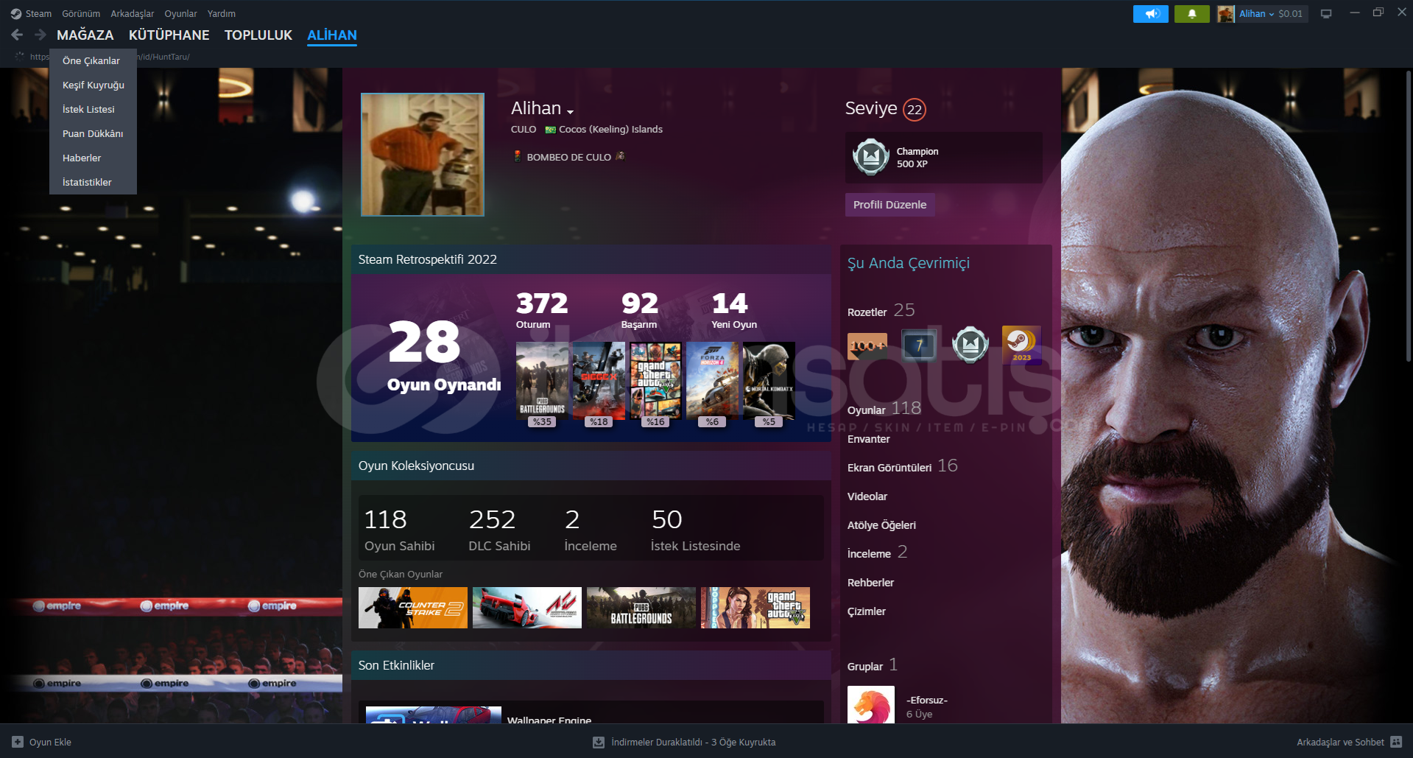Open the Counter-Strike 2 featured game thumbnail
Viewport: 1413px width, 758px height.
click(x=412, y=608)
